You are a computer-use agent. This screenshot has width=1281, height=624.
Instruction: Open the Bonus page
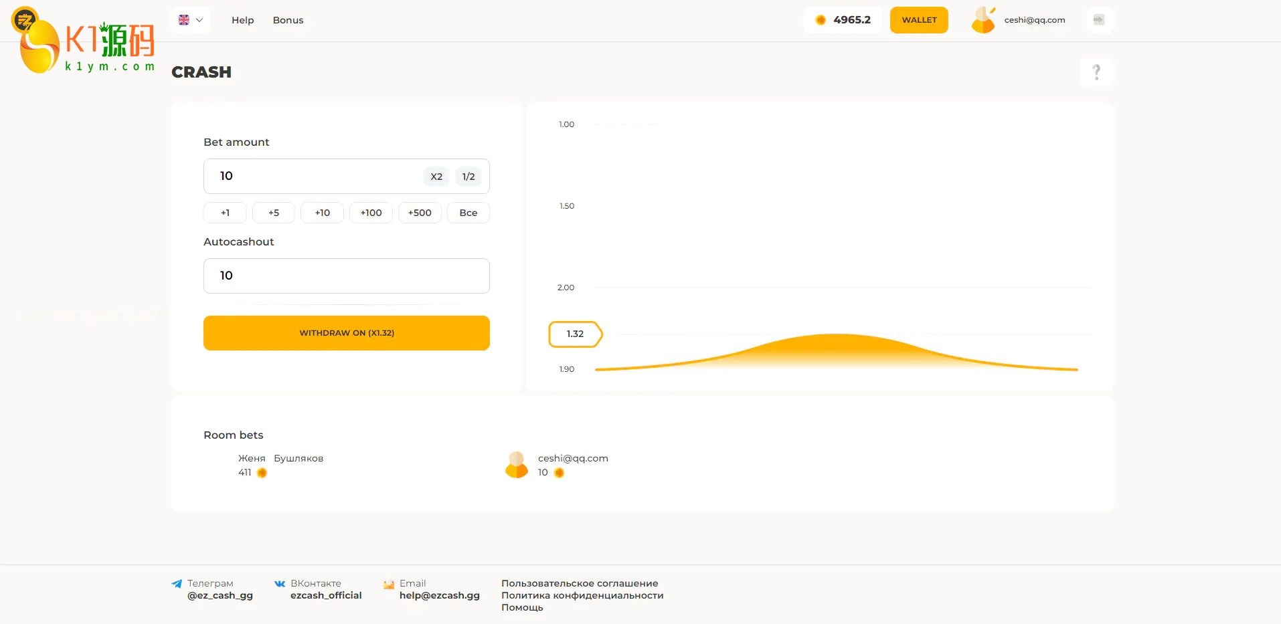tap(288, 20)
